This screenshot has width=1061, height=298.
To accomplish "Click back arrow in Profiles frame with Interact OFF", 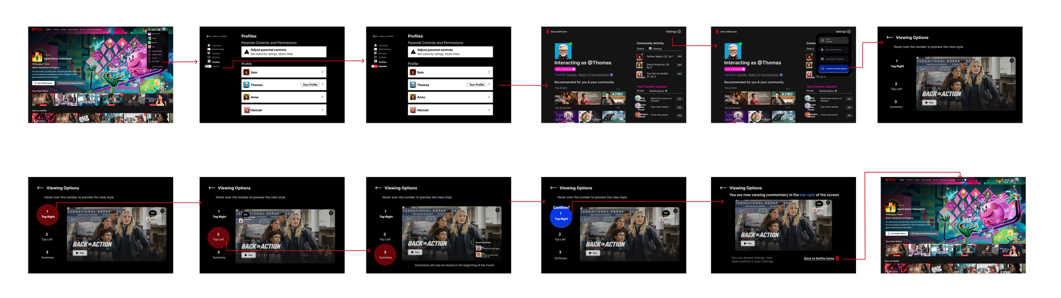I will 209,36.
